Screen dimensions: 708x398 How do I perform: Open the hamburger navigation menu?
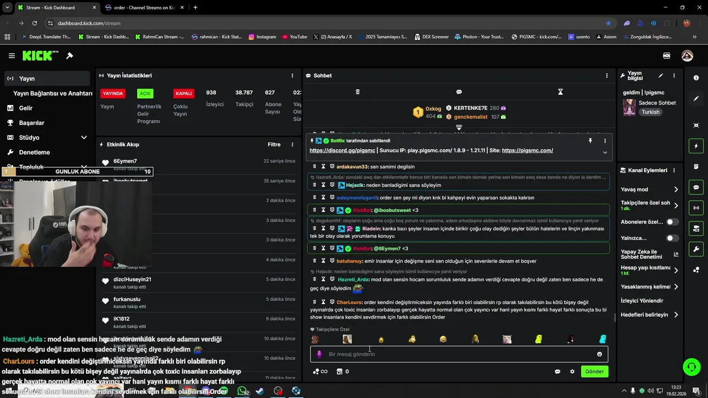12,56
